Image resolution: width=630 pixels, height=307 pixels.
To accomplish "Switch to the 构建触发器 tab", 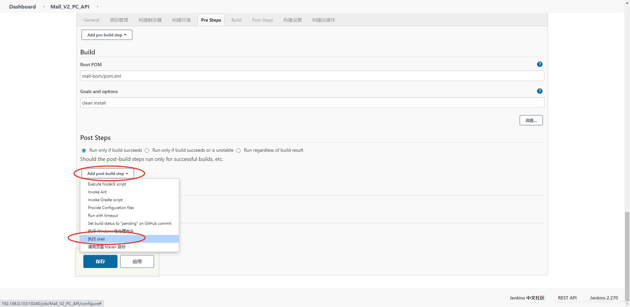I will pyautogui.click(x=150, y=20).
